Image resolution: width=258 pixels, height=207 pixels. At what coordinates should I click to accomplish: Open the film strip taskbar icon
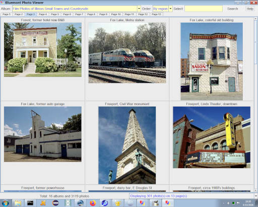(x=68, y=203)
